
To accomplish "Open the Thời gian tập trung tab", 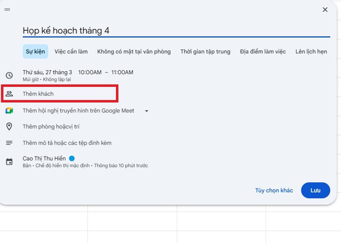I will point(205,51).
